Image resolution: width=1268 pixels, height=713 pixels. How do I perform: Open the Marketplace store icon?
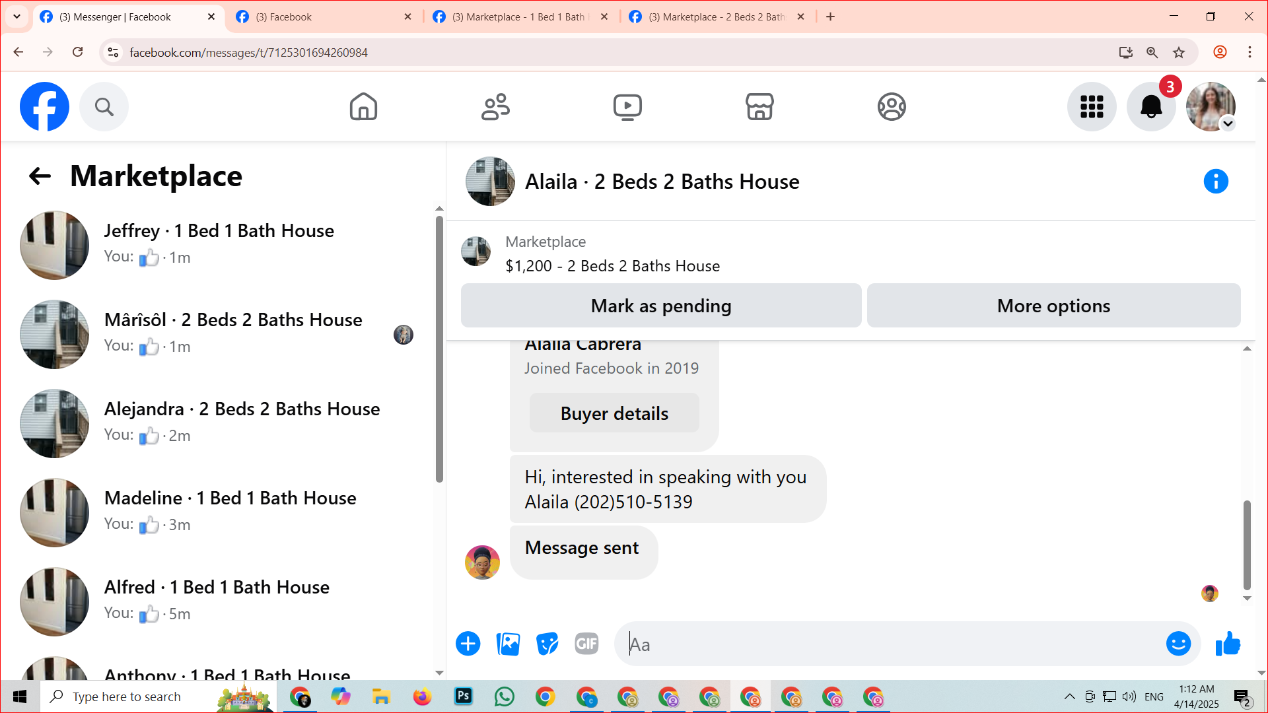click(x=759, y=106)
